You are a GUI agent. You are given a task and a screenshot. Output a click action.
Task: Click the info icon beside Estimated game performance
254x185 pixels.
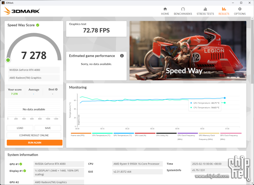122,56
